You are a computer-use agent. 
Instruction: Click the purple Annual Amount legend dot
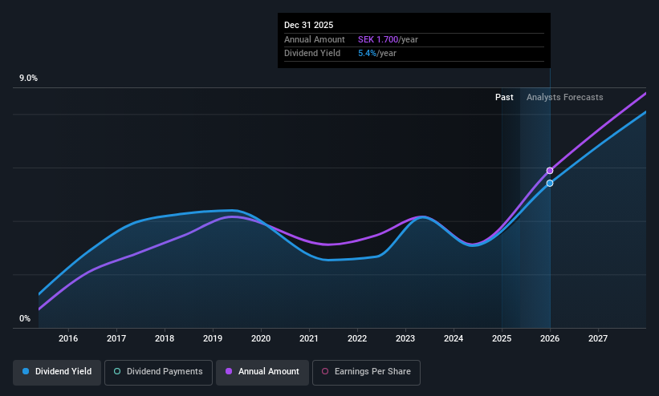(229, 372)
